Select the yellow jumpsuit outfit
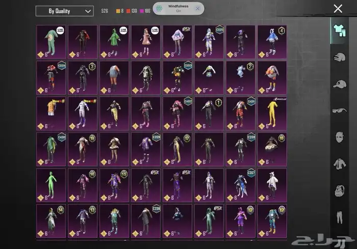The height and width of the screenshot is (249, 357). pyautogui.click(x=272, y=113)
